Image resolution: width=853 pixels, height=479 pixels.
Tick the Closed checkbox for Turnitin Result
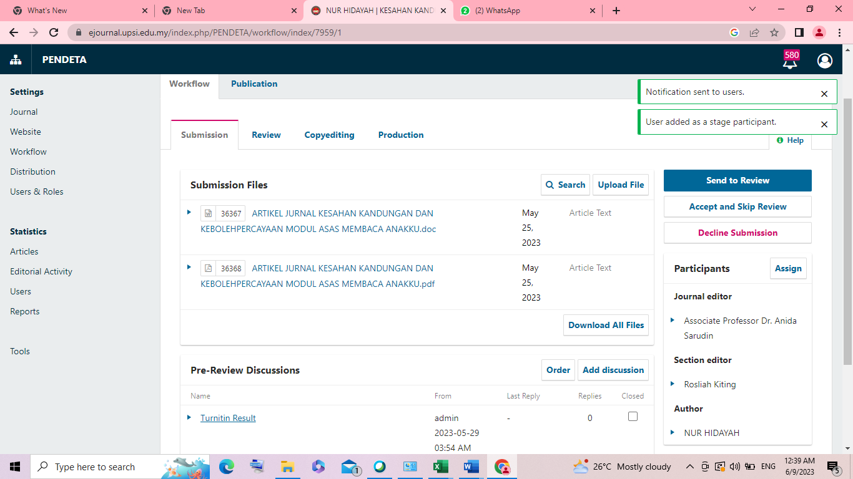[x=633, y=417]
